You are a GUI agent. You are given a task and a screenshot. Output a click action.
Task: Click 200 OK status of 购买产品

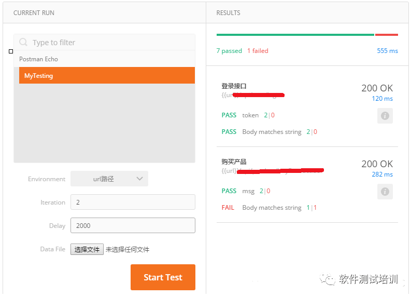click(377, 164)
